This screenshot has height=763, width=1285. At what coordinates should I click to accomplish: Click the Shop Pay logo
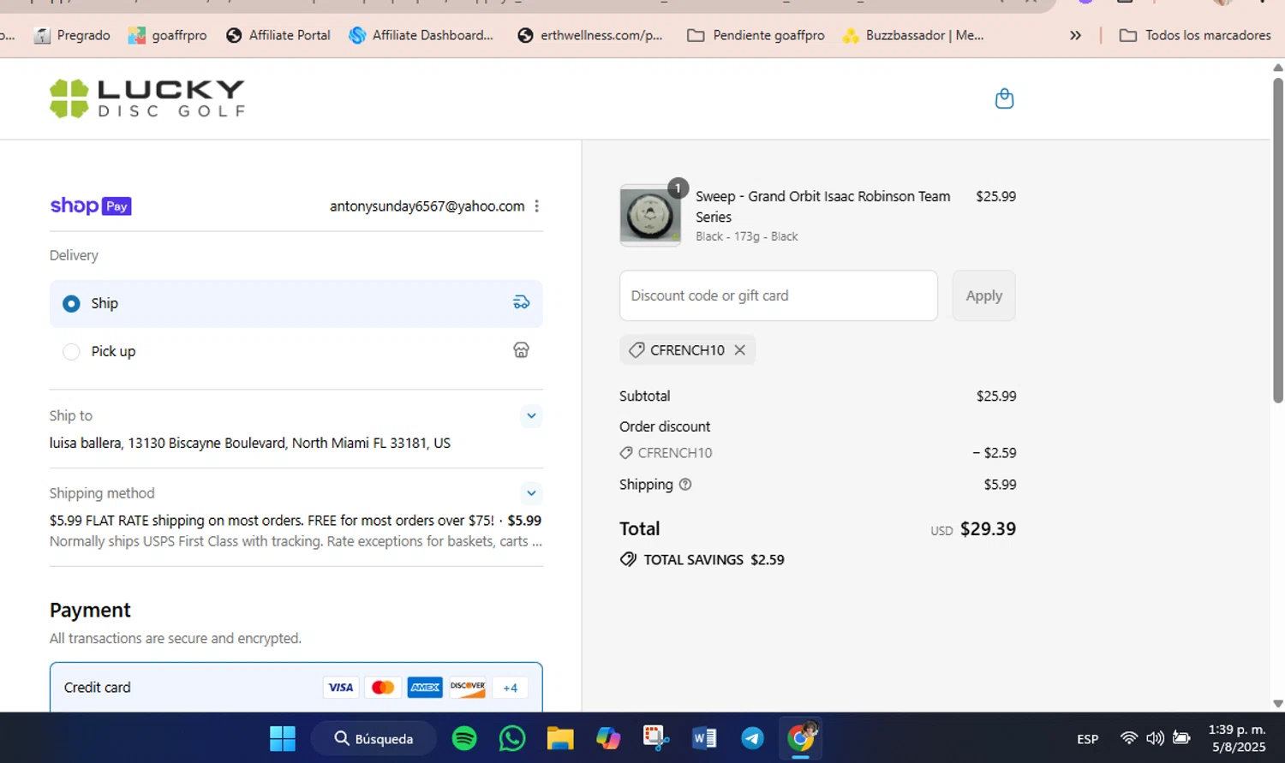point(91,206)
